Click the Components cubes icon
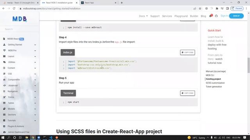This screenshot has height=140, width=250. coord(4,80)
